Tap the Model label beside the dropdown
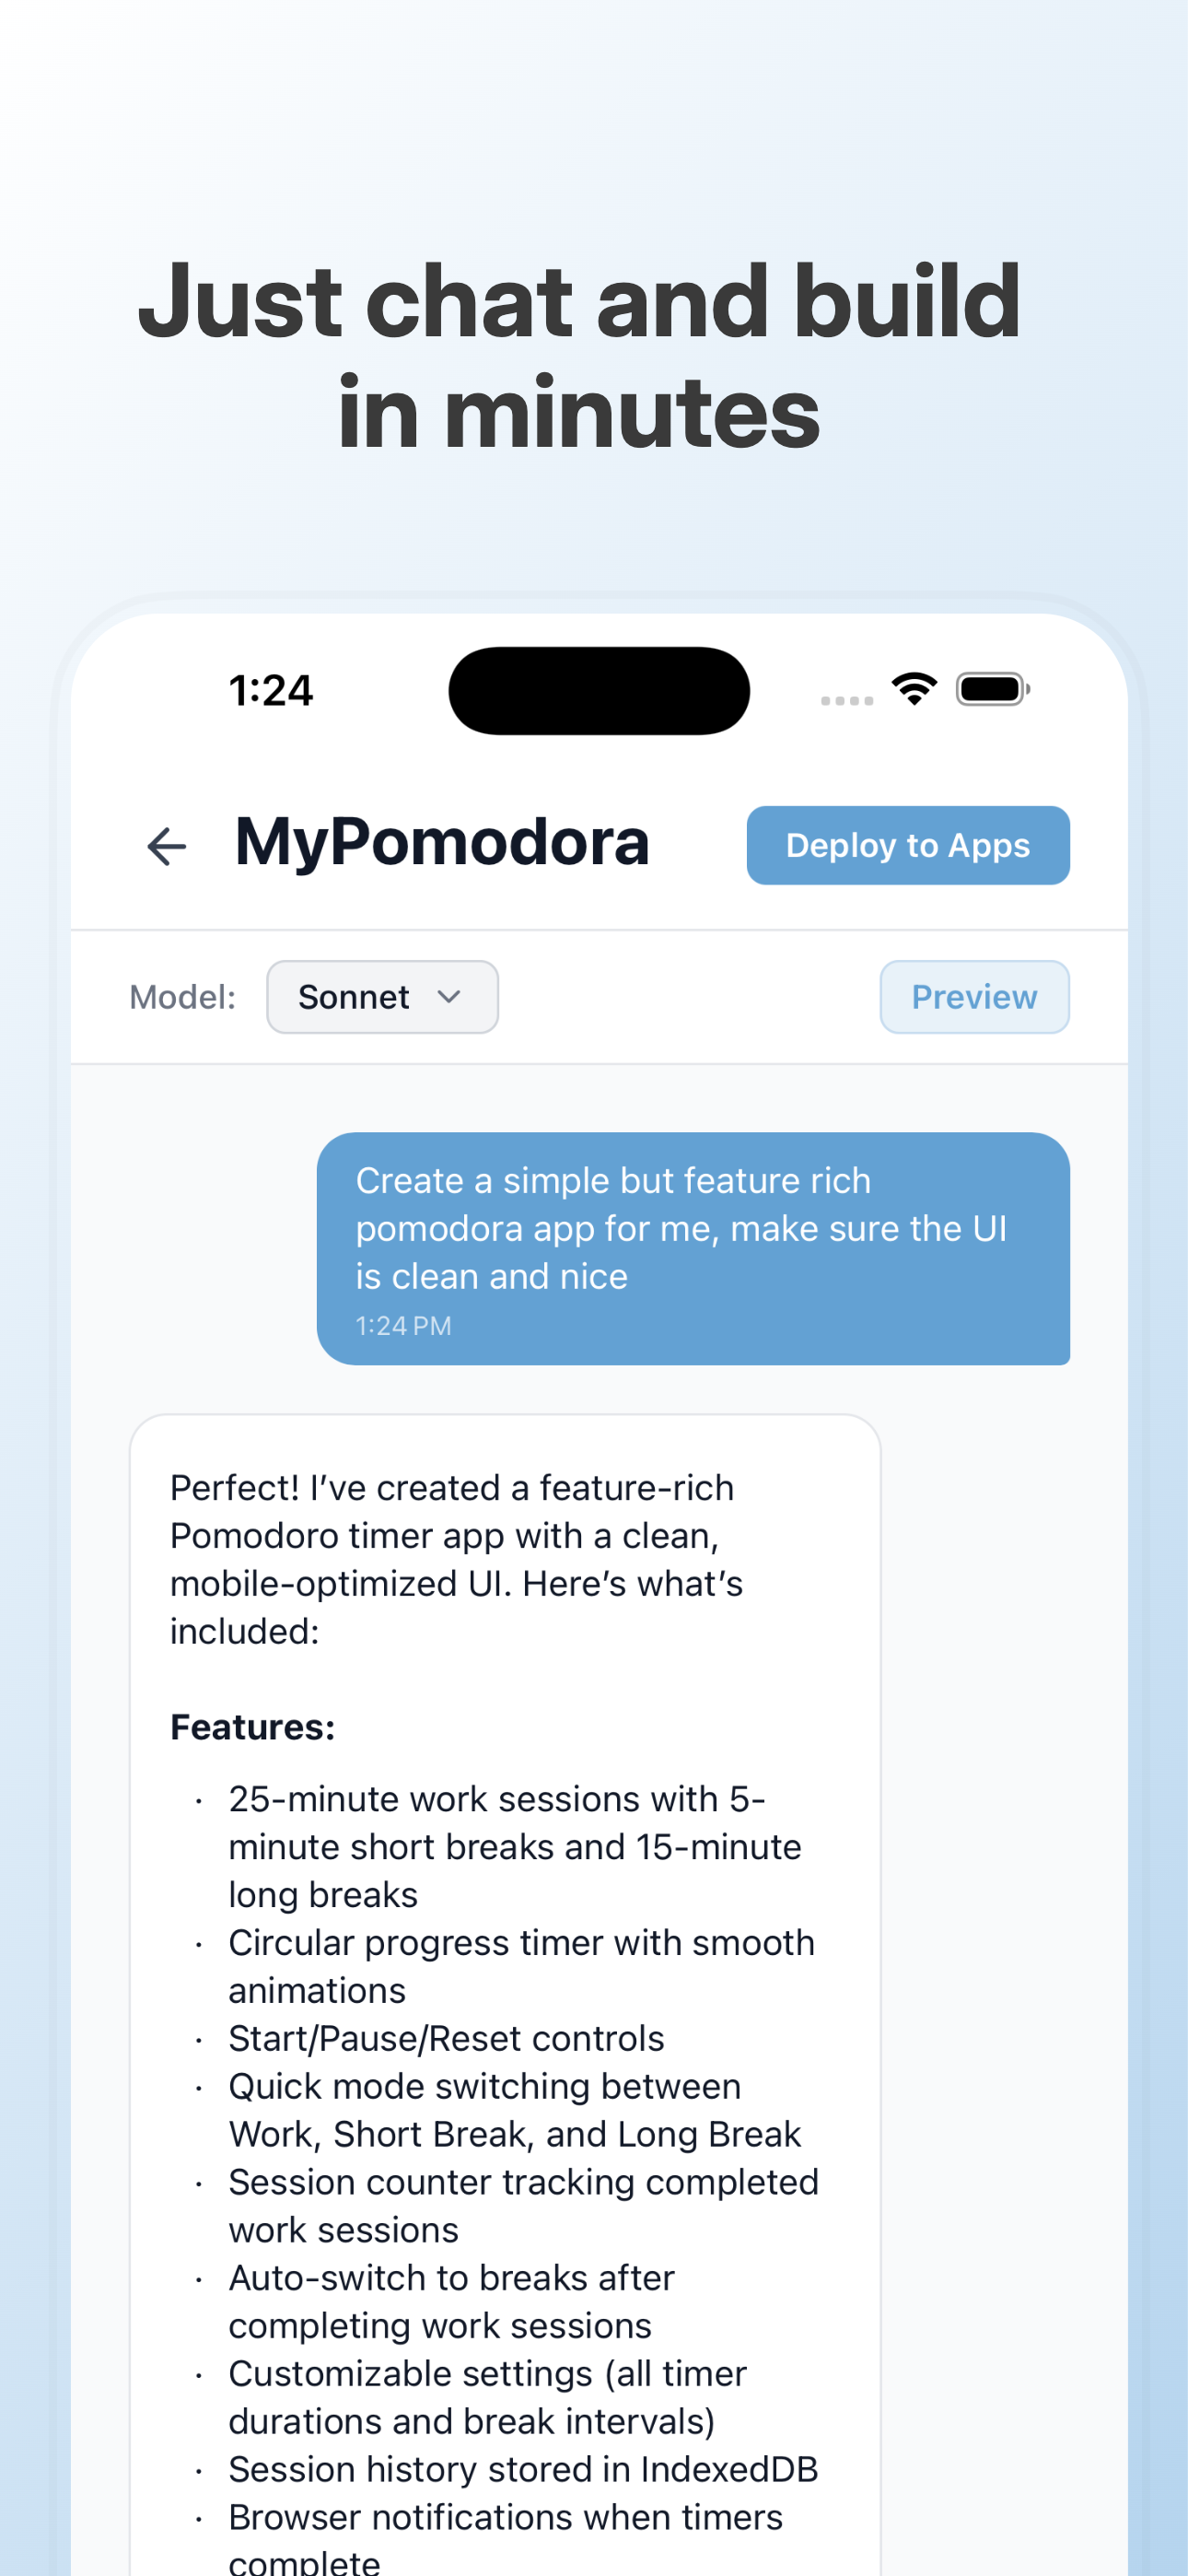The height and width of the screenshot is (2576, 1188). pos(182,996)
